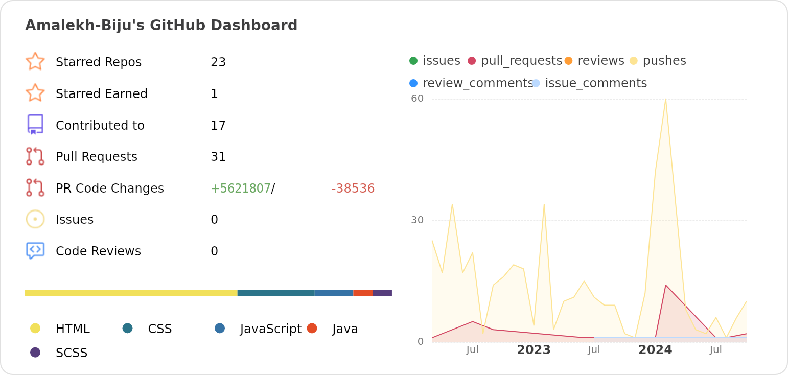Screen dimensions: 788x375
Task: Click the Code Reviews label
Action: 98,251
